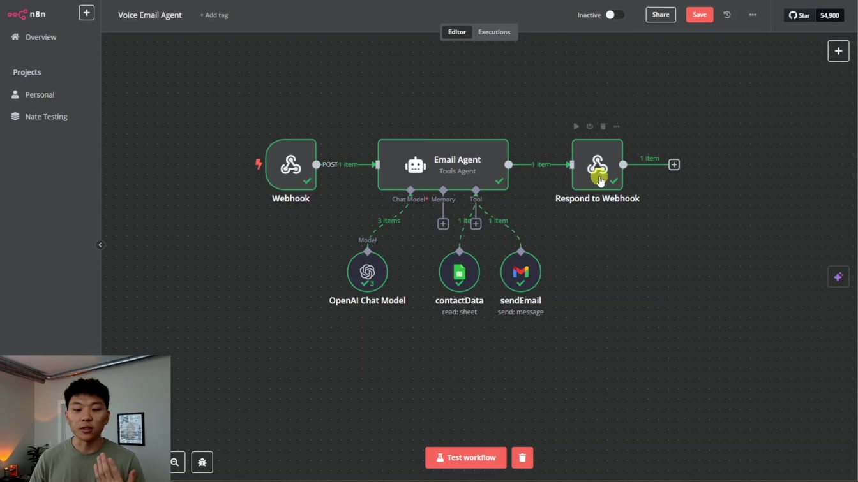Open the OpenAI Chat Model node
The height and width of the screenshot is (482, 858).
(367, 272)
